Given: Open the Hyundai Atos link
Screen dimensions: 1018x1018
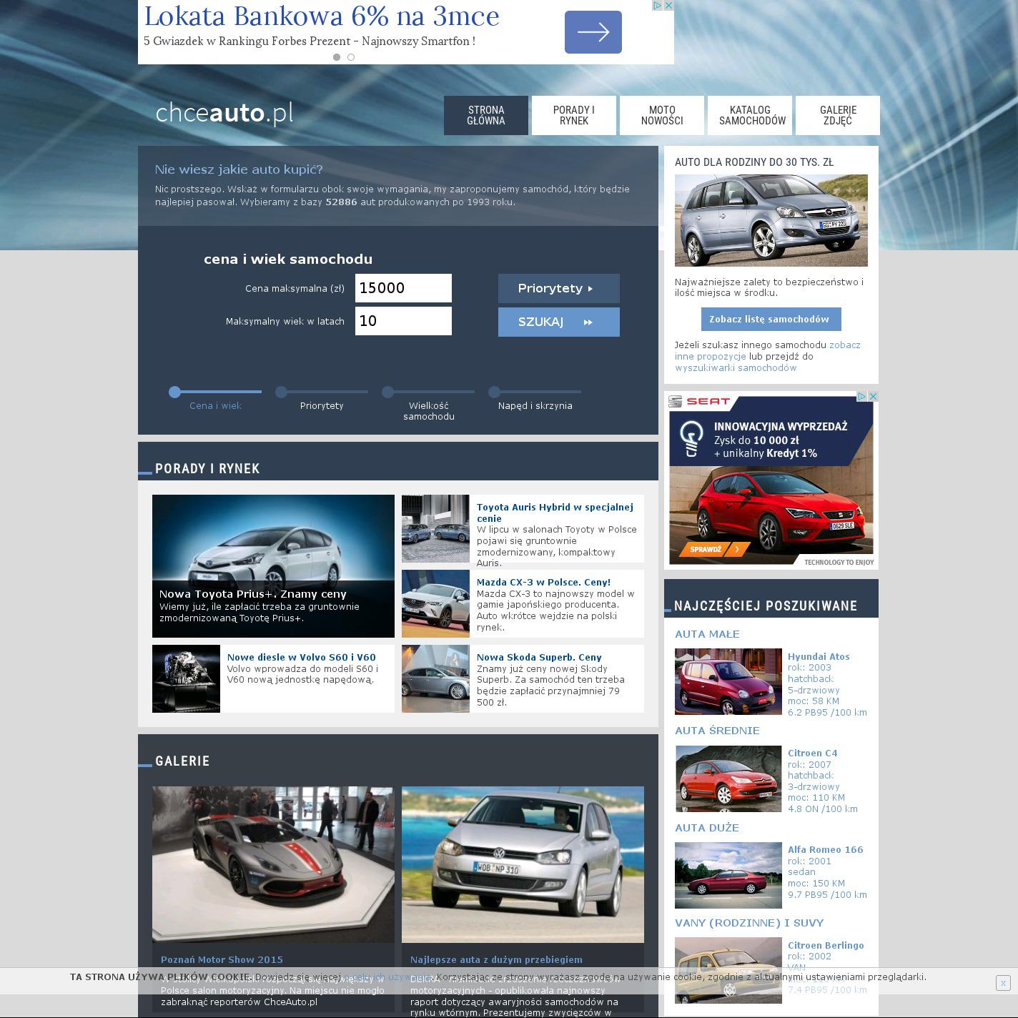Looking at the screenshot, I should click(819, 656).
